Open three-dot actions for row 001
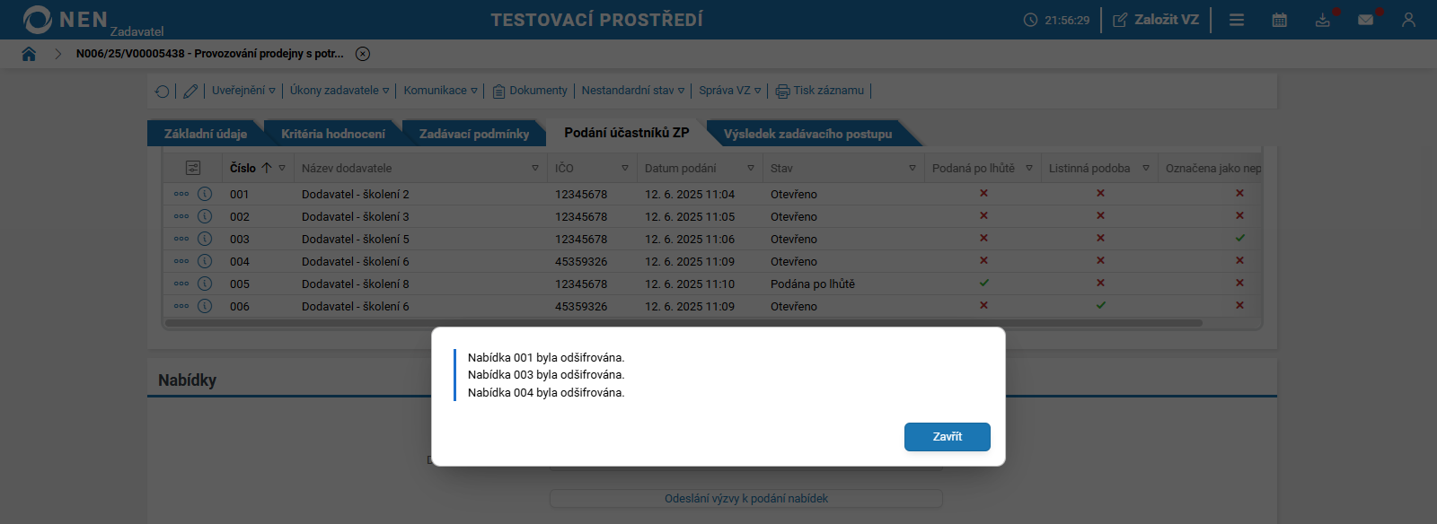Viewport: 1437px width, 524px height. point(181,194)
